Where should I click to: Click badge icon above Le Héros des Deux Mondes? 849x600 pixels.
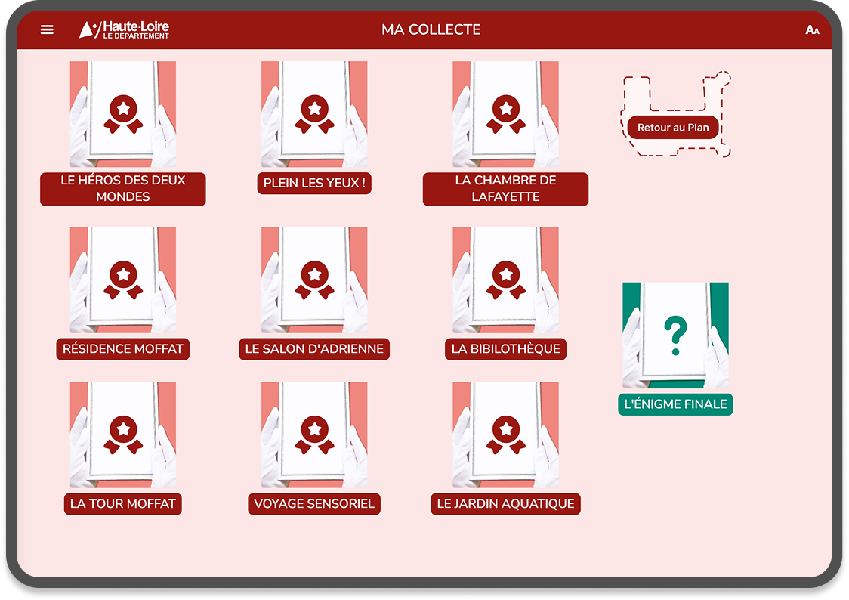pos(123,113)
